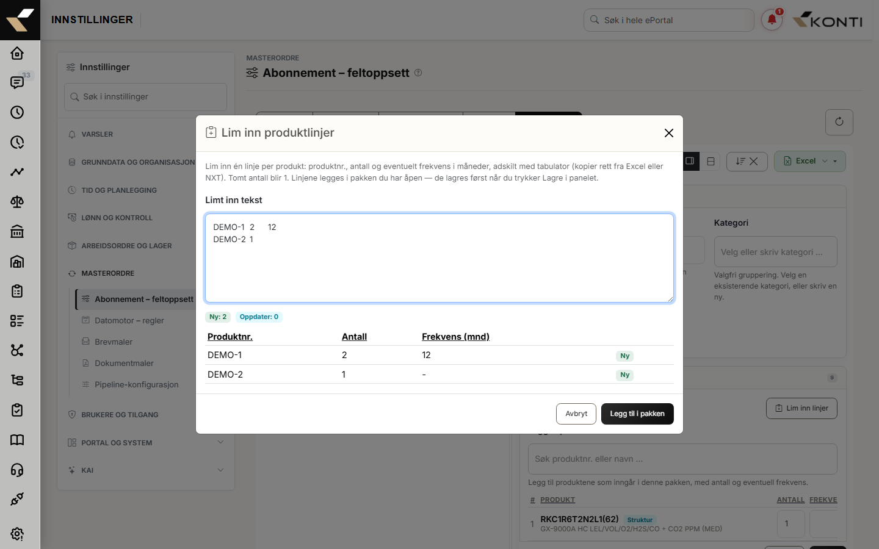This screenshot has height=549, width=879.
Task: Click Legg til i pakken button
Action: tap(637, 414)
